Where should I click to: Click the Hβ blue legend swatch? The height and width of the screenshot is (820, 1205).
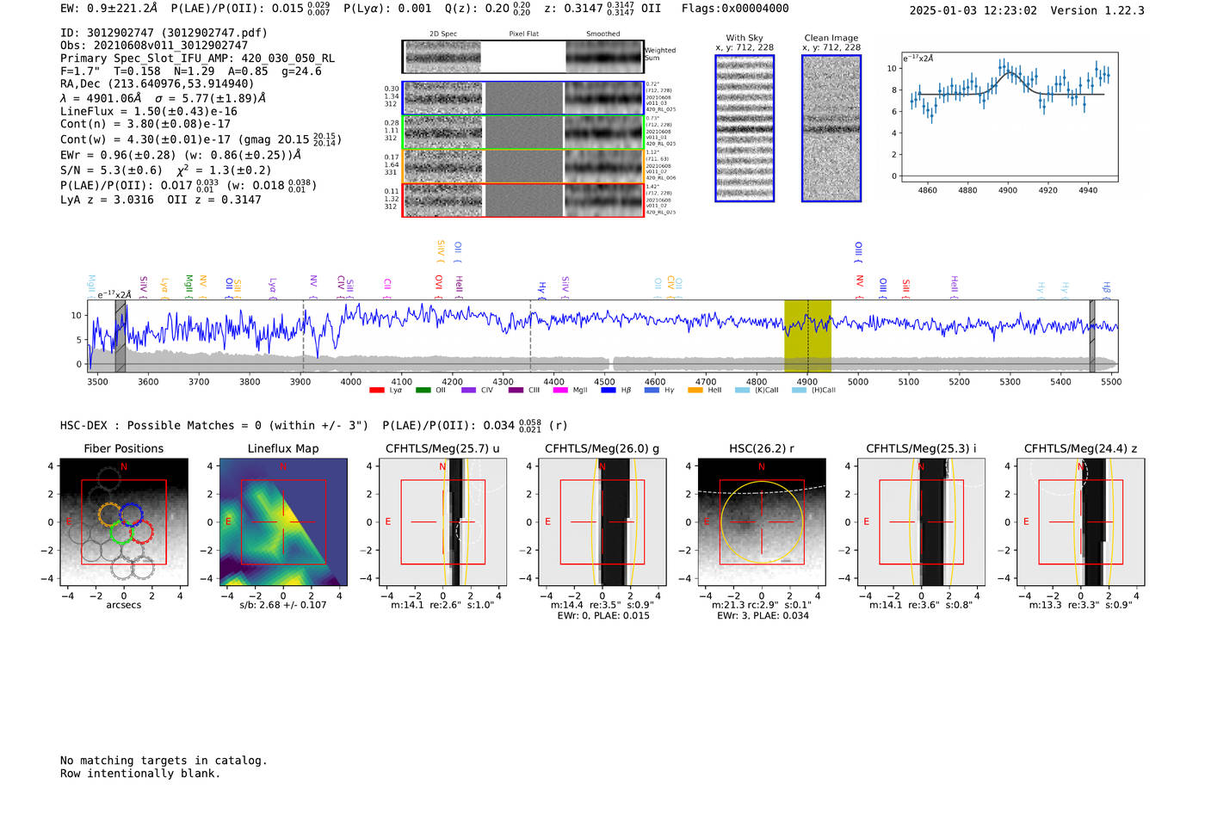pos(608,390)
